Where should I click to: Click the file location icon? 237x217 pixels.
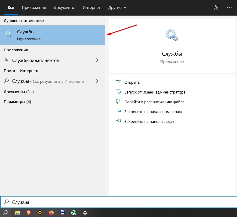coord(118,101)
